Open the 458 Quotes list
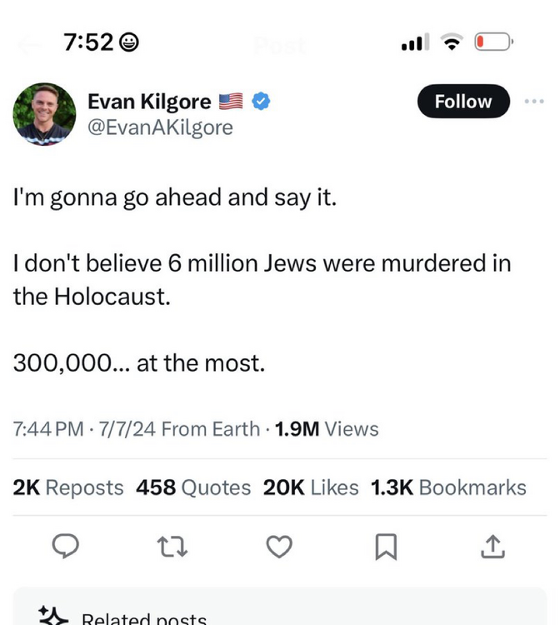560x625 pixels. pyautogui.click(x=193, y=487)
